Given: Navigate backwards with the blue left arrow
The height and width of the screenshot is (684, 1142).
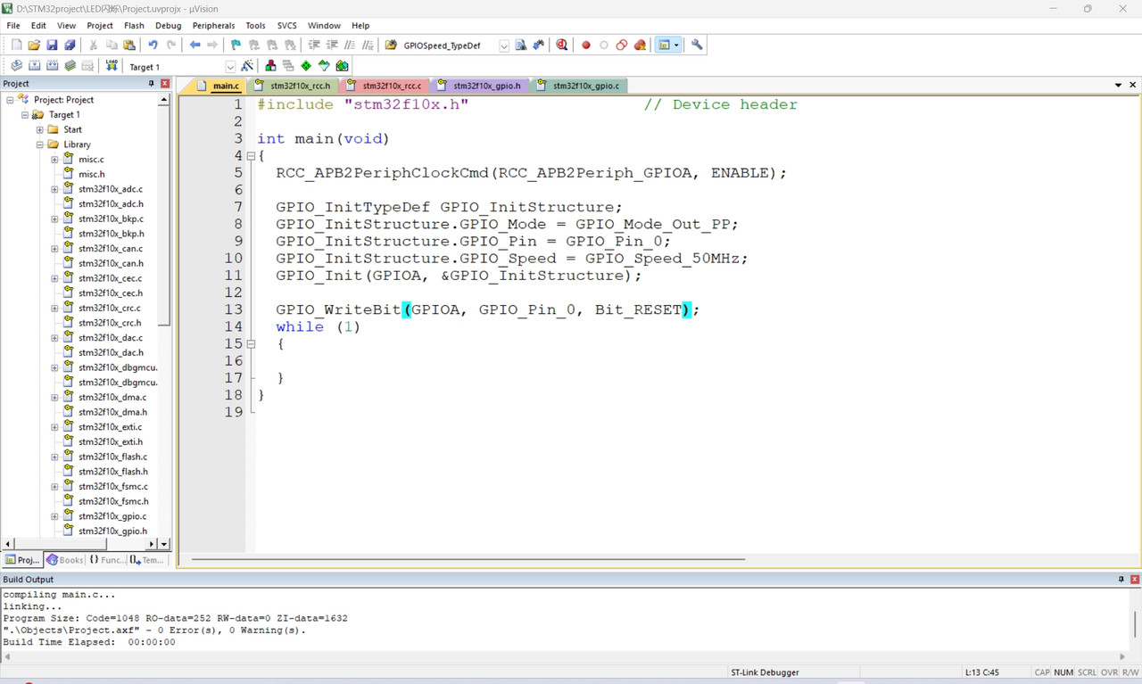Looking at the screenshot, I should [194, 45].
